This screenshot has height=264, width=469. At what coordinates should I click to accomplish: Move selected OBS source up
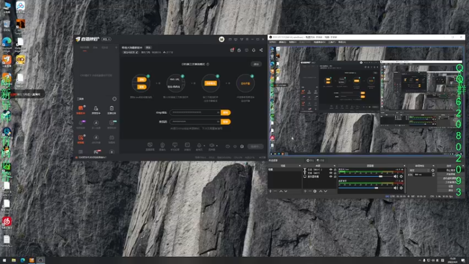[x=321, y=191]
